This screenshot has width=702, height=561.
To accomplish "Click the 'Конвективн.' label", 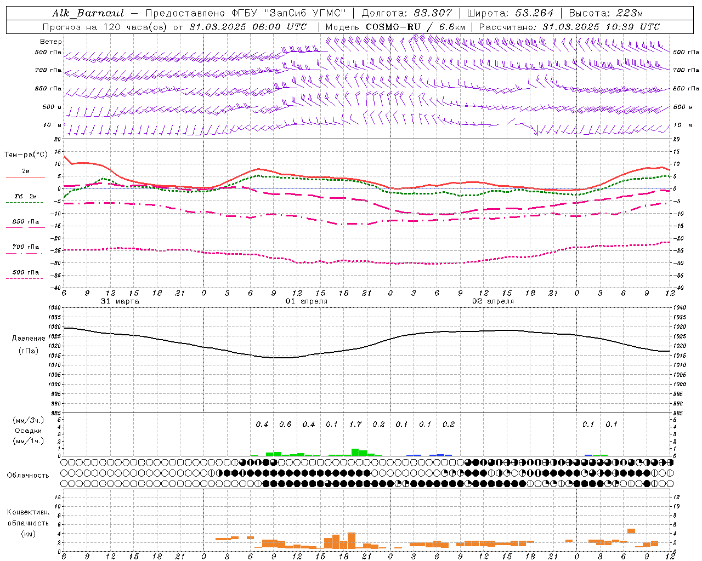I will coord(28,512).
